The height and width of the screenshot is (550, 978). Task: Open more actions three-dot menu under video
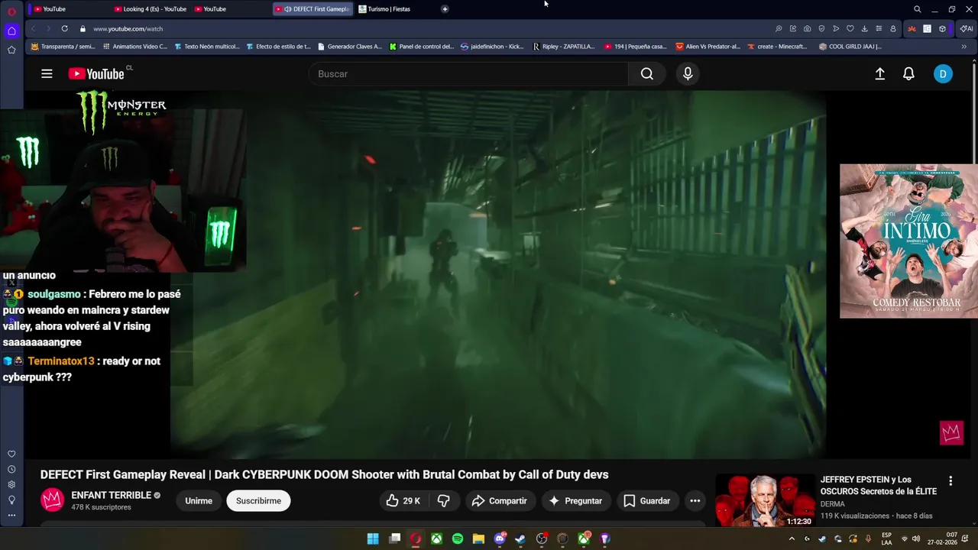pyautogui.click(x=695, y=501)
